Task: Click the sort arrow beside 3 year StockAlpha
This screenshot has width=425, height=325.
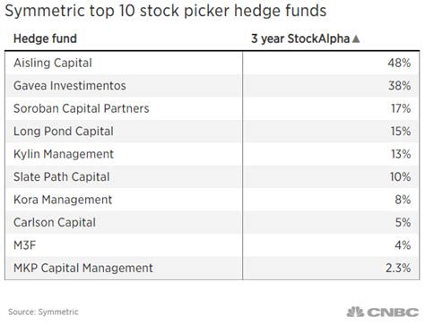Action: tap(356, 38)
